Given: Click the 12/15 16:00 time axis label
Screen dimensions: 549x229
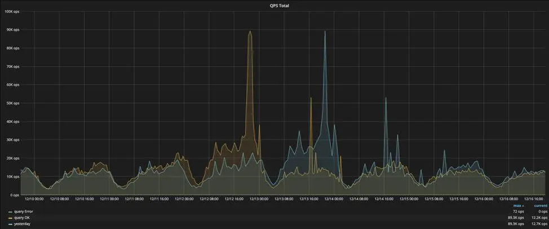Looking at the screenshot, I should 459,199.
